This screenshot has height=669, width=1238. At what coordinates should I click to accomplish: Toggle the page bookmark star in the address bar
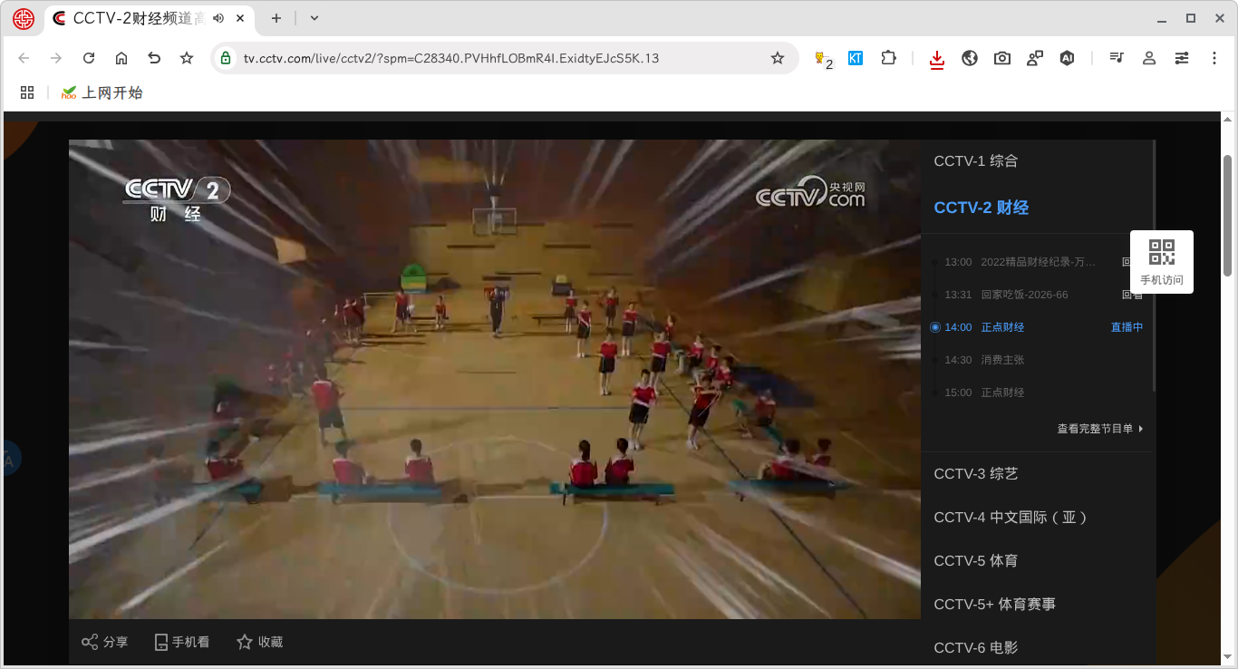coord(777,57)
